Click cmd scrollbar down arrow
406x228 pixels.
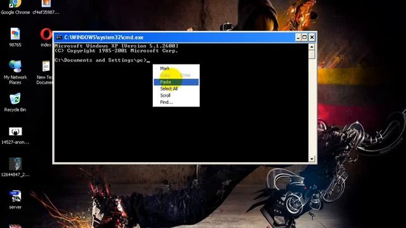311,159
